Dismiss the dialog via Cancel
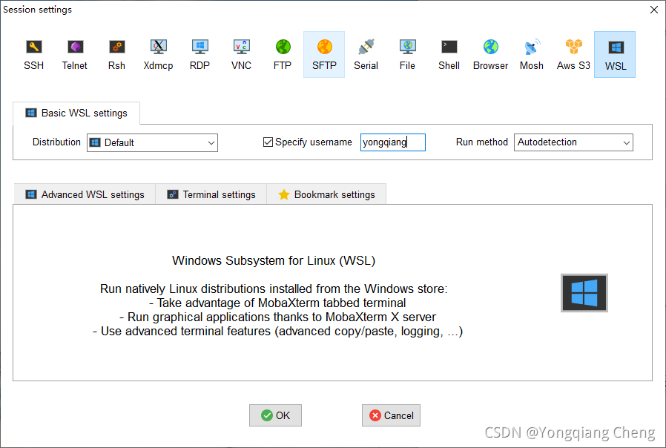The image size is (666, 448). click(x=391, y=415)
